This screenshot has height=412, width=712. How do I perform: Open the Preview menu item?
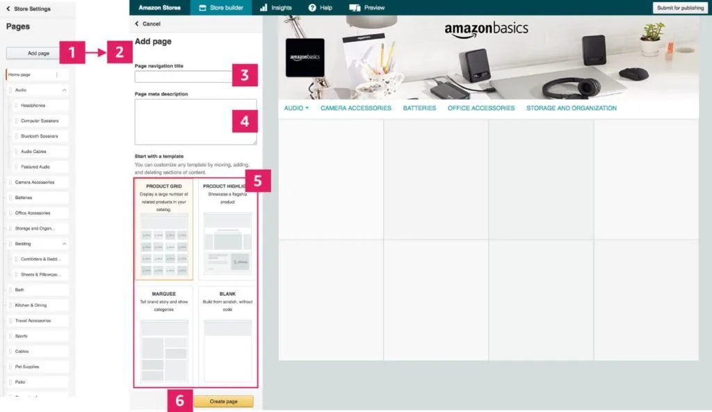click(367, 8)
